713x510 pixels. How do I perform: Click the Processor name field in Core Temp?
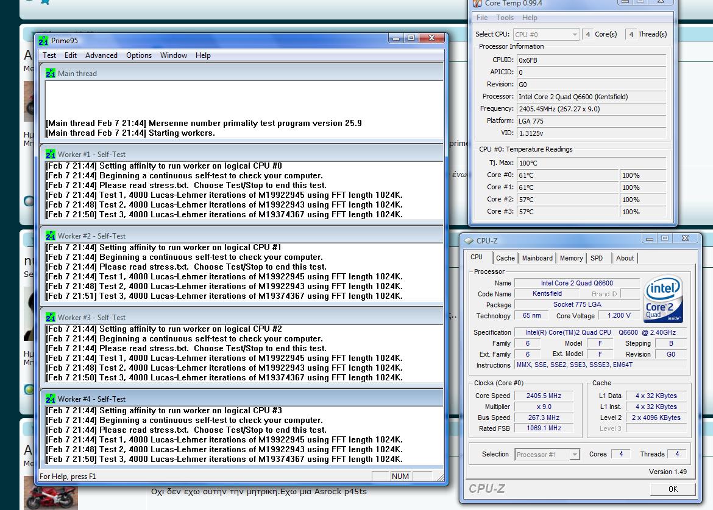pos(591,97)
